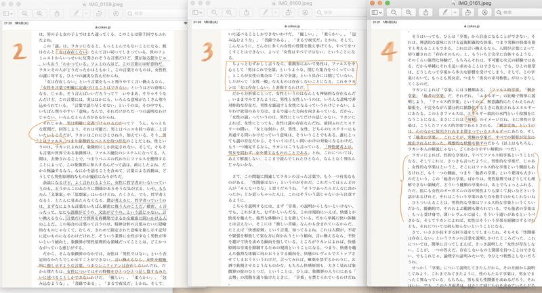
Task: Select highlight pen in IMG_0159.jpeg window
Action: 76,14
